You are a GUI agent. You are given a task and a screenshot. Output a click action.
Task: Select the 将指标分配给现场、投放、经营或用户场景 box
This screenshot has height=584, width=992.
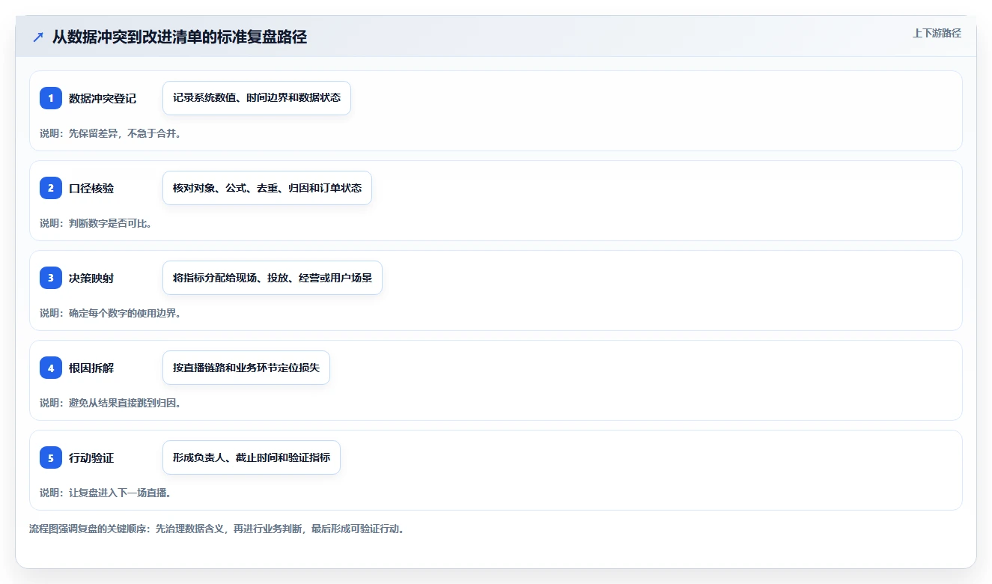(273, 278)
